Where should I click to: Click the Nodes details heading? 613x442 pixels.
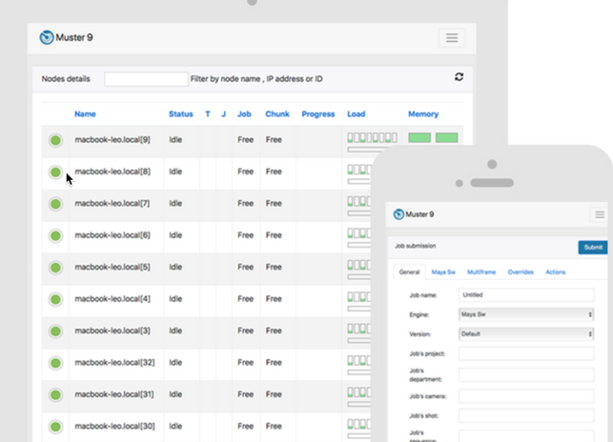[66, 79]
